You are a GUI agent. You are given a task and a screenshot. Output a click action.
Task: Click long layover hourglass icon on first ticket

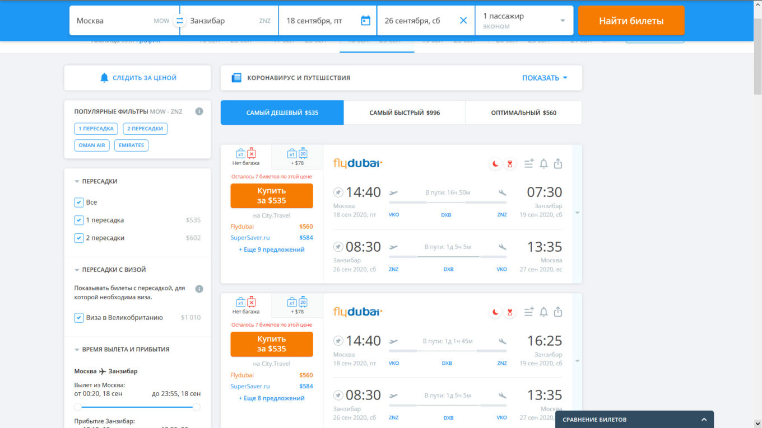pyautogui.click(x=510, y=164)
